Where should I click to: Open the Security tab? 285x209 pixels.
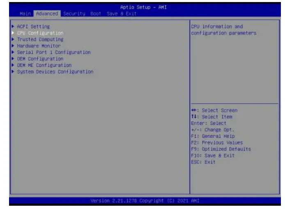74,14
